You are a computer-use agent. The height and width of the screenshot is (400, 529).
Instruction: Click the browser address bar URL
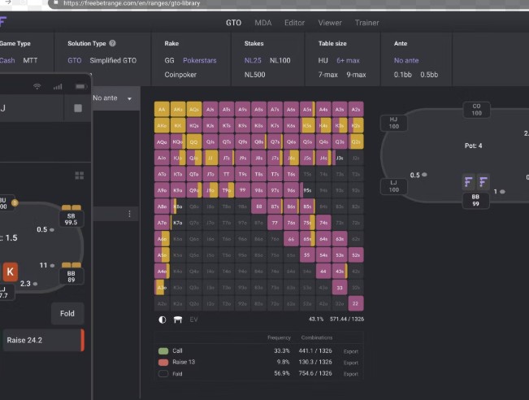132,3
